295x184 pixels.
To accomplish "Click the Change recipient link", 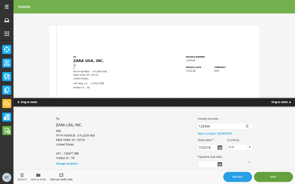I will 67,163.
